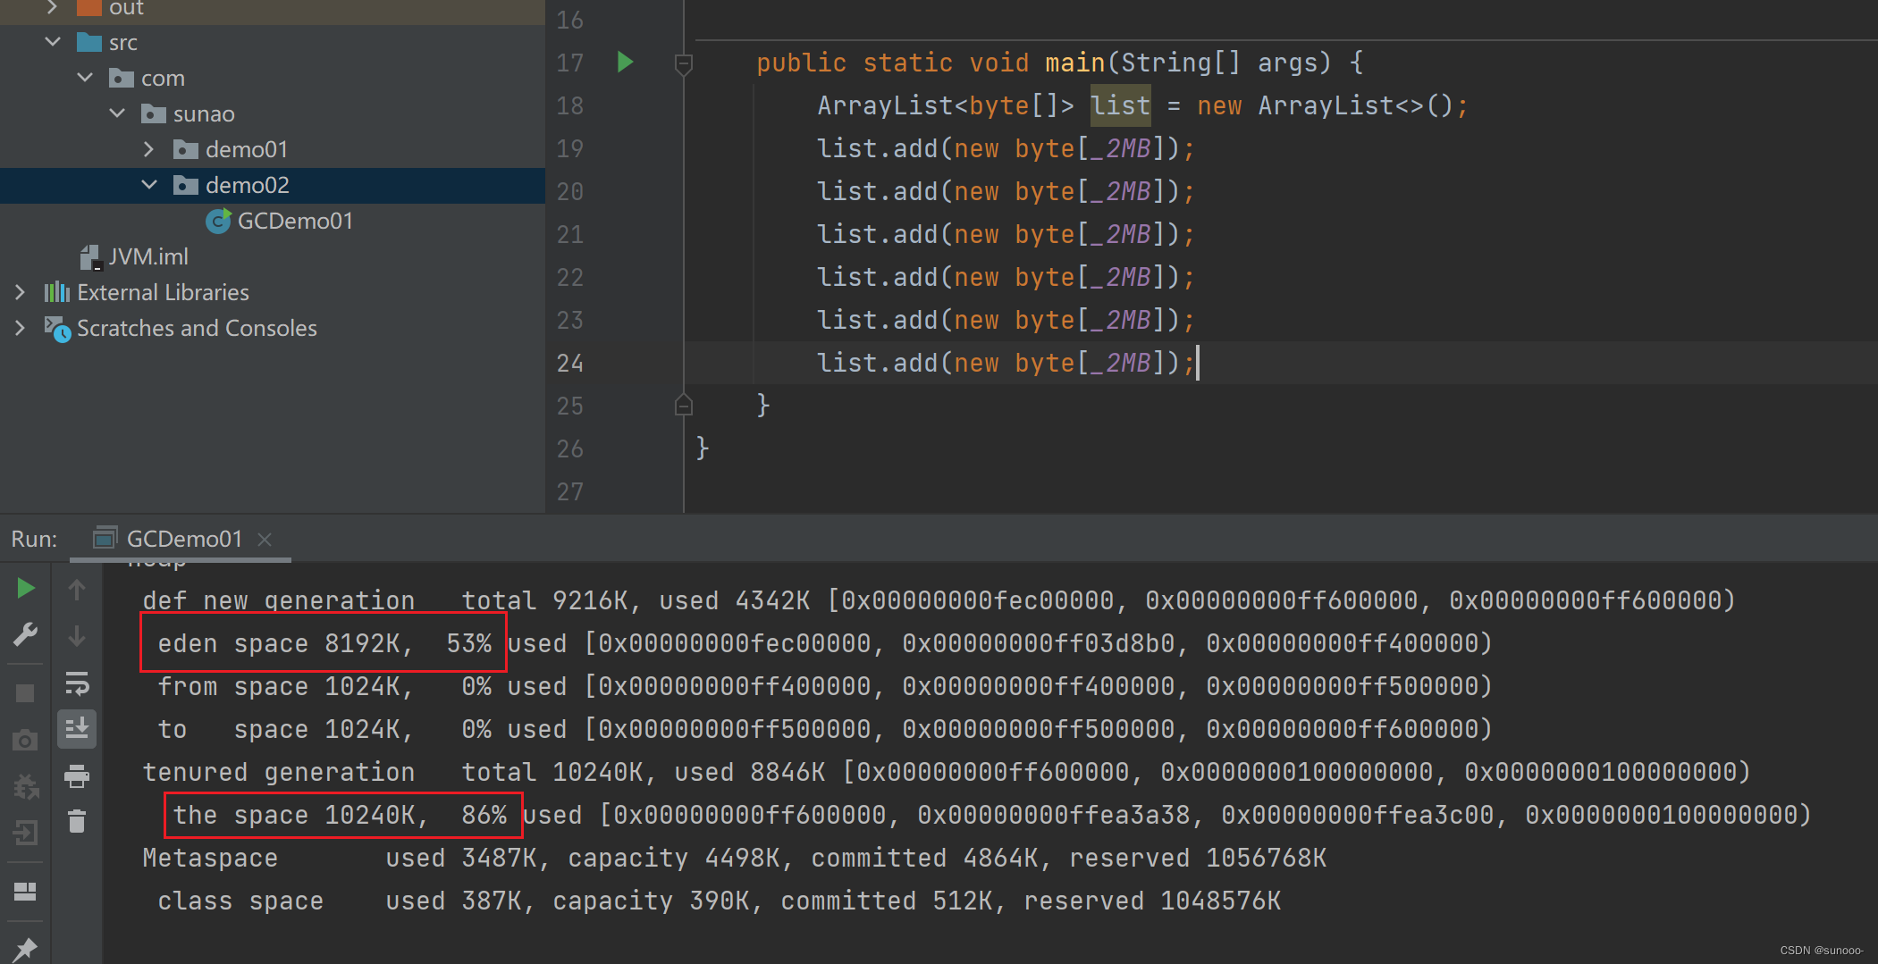Rerun GCDemo01 with green play button

(26, 588)
